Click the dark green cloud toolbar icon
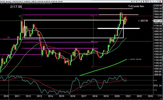 tap(132, 2)
